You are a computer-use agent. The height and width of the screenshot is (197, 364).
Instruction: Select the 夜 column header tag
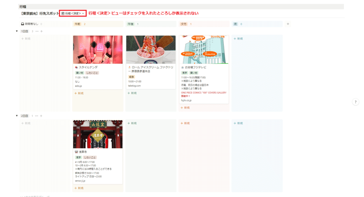pos(235,24)
